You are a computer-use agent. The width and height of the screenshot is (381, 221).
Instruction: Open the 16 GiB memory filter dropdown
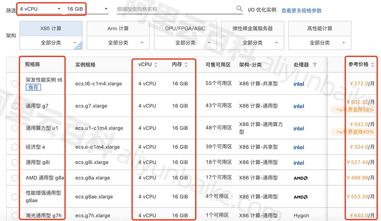pyautogui.click(x=88, y=9)
